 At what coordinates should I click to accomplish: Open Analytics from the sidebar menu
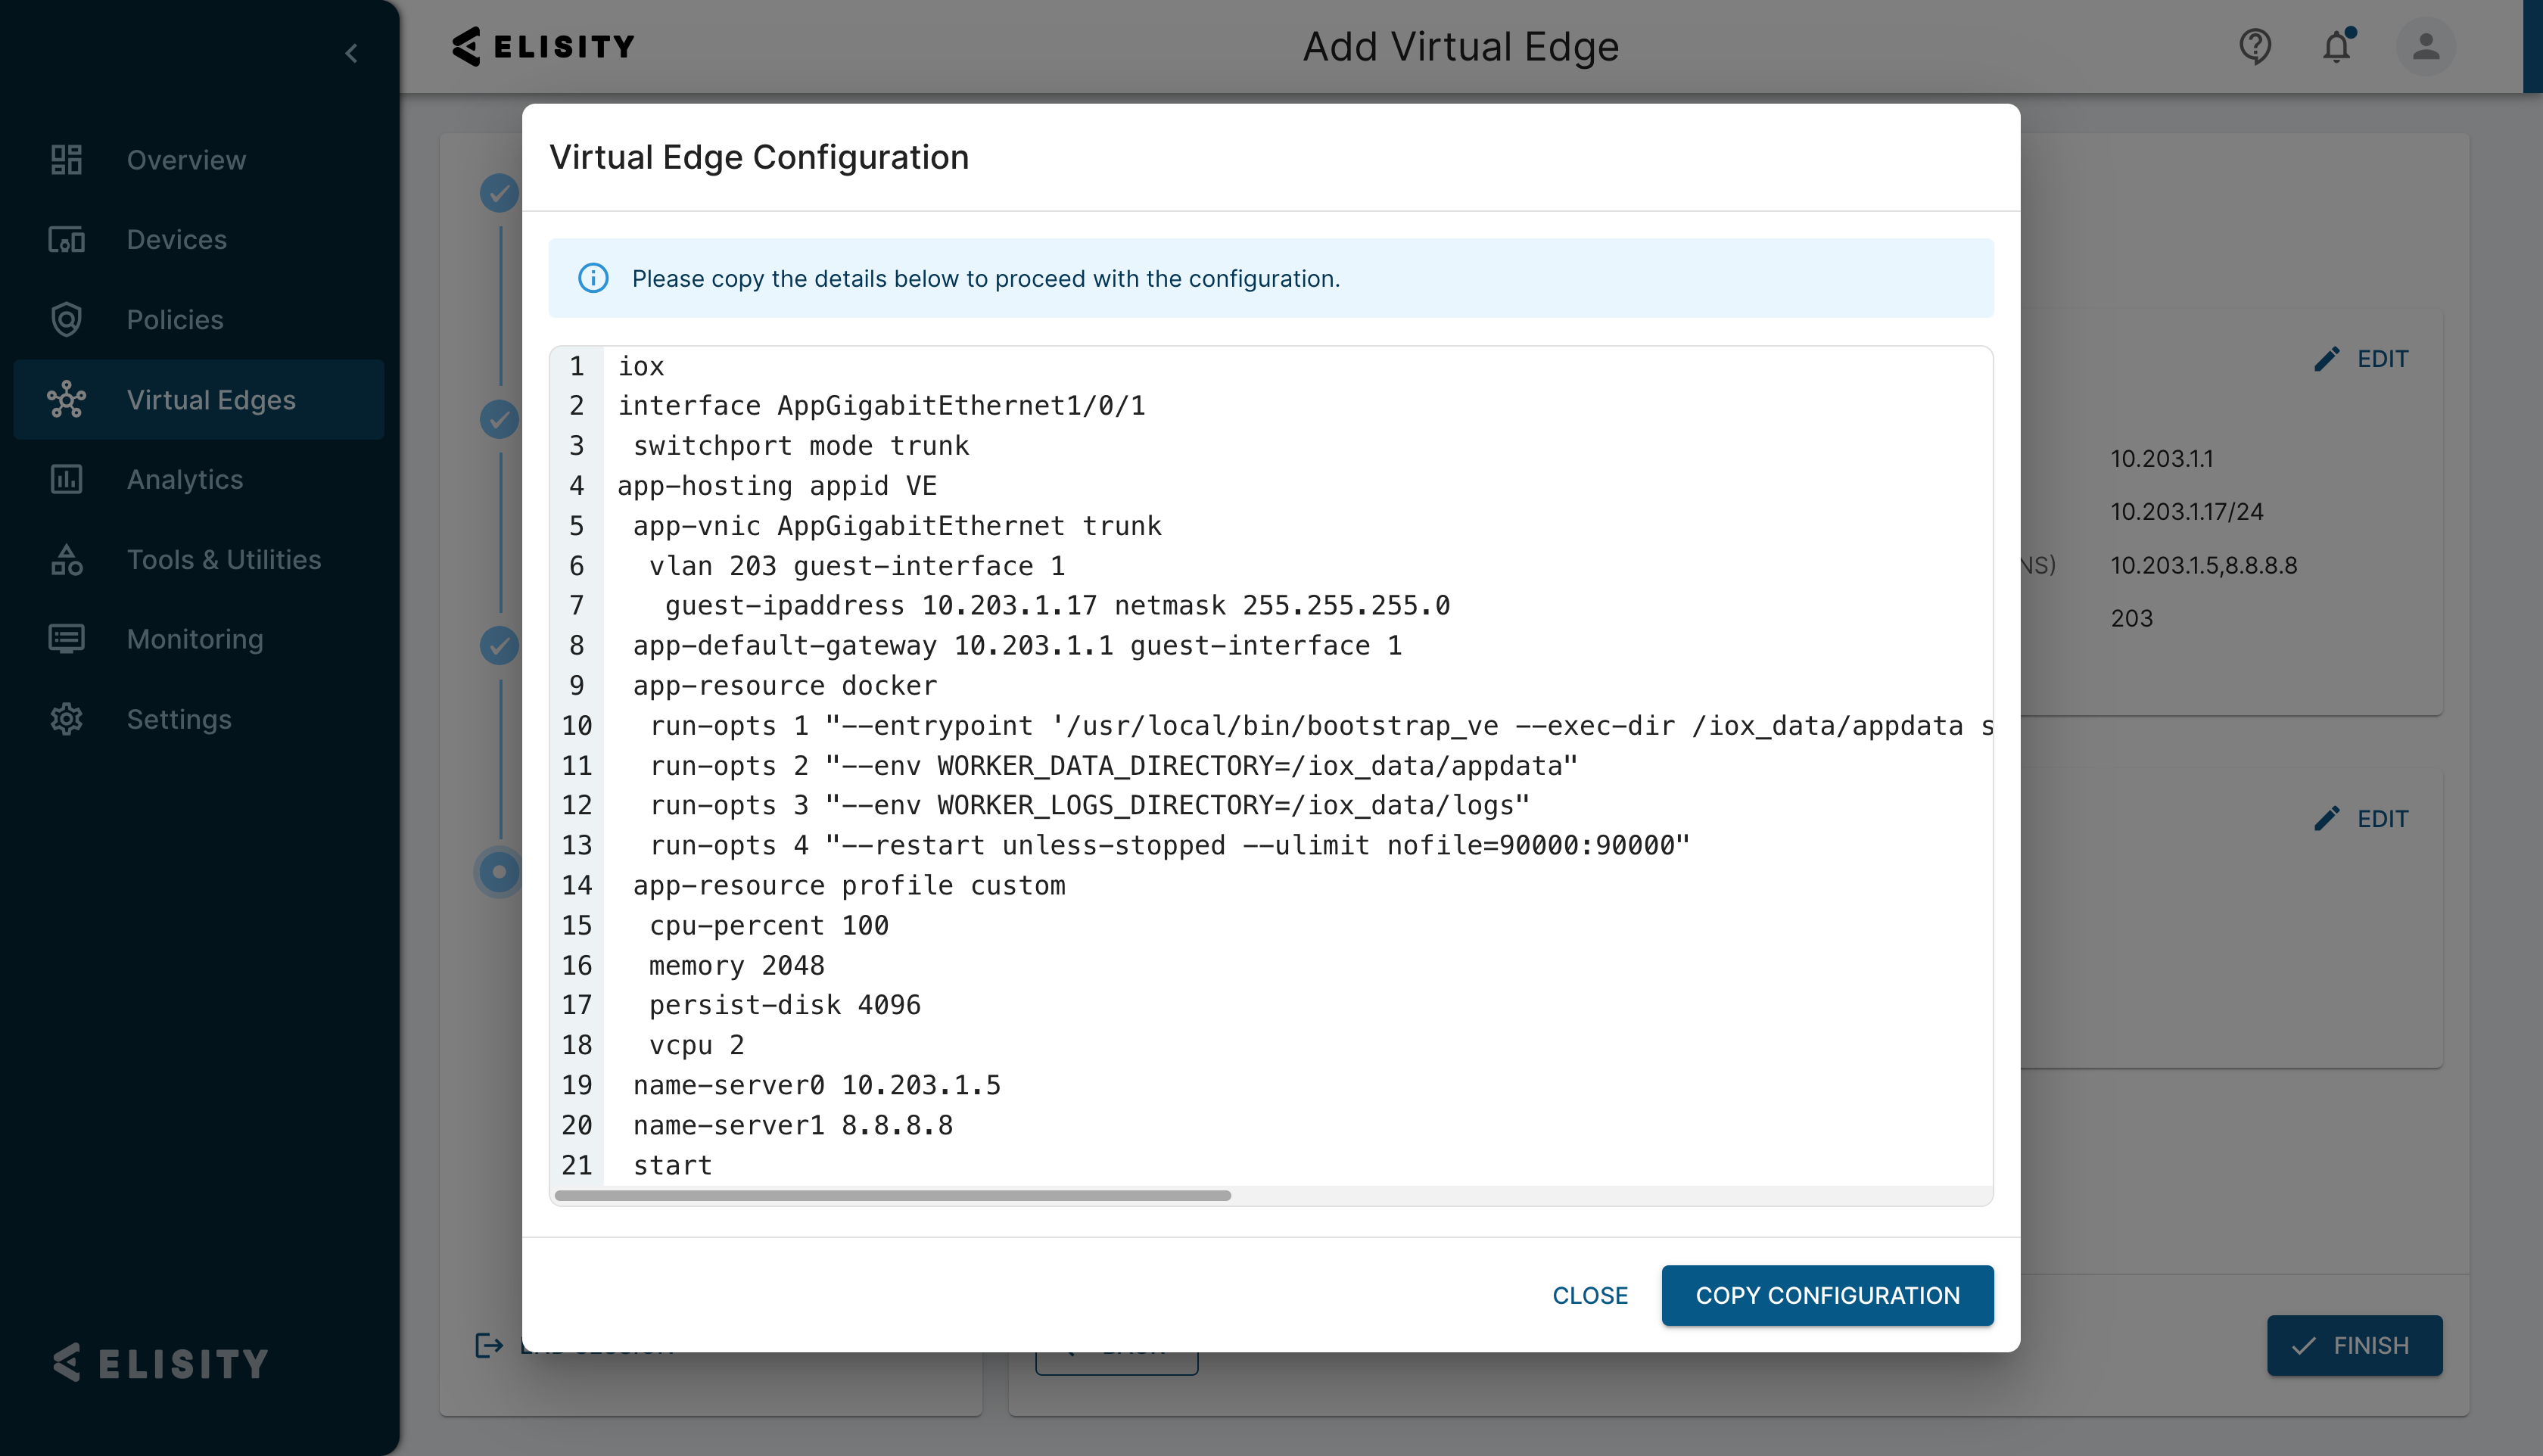[x=185, y=480]
